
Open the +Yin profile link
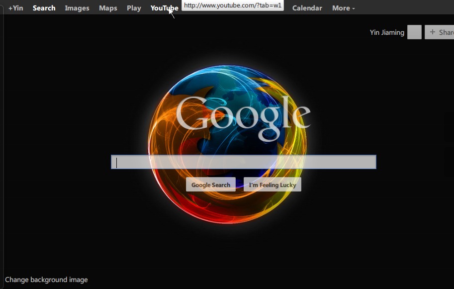click(x=15, y=8)
